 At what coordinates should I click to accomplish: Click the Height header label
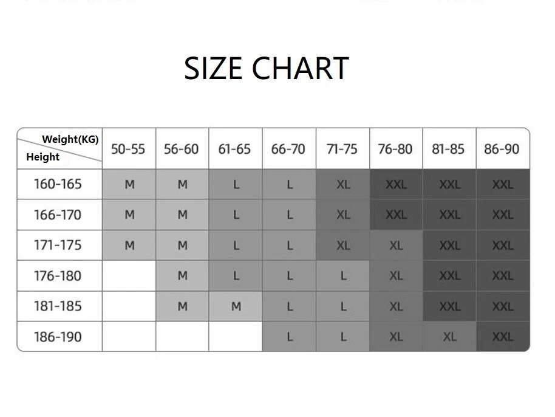pos(43,157)
